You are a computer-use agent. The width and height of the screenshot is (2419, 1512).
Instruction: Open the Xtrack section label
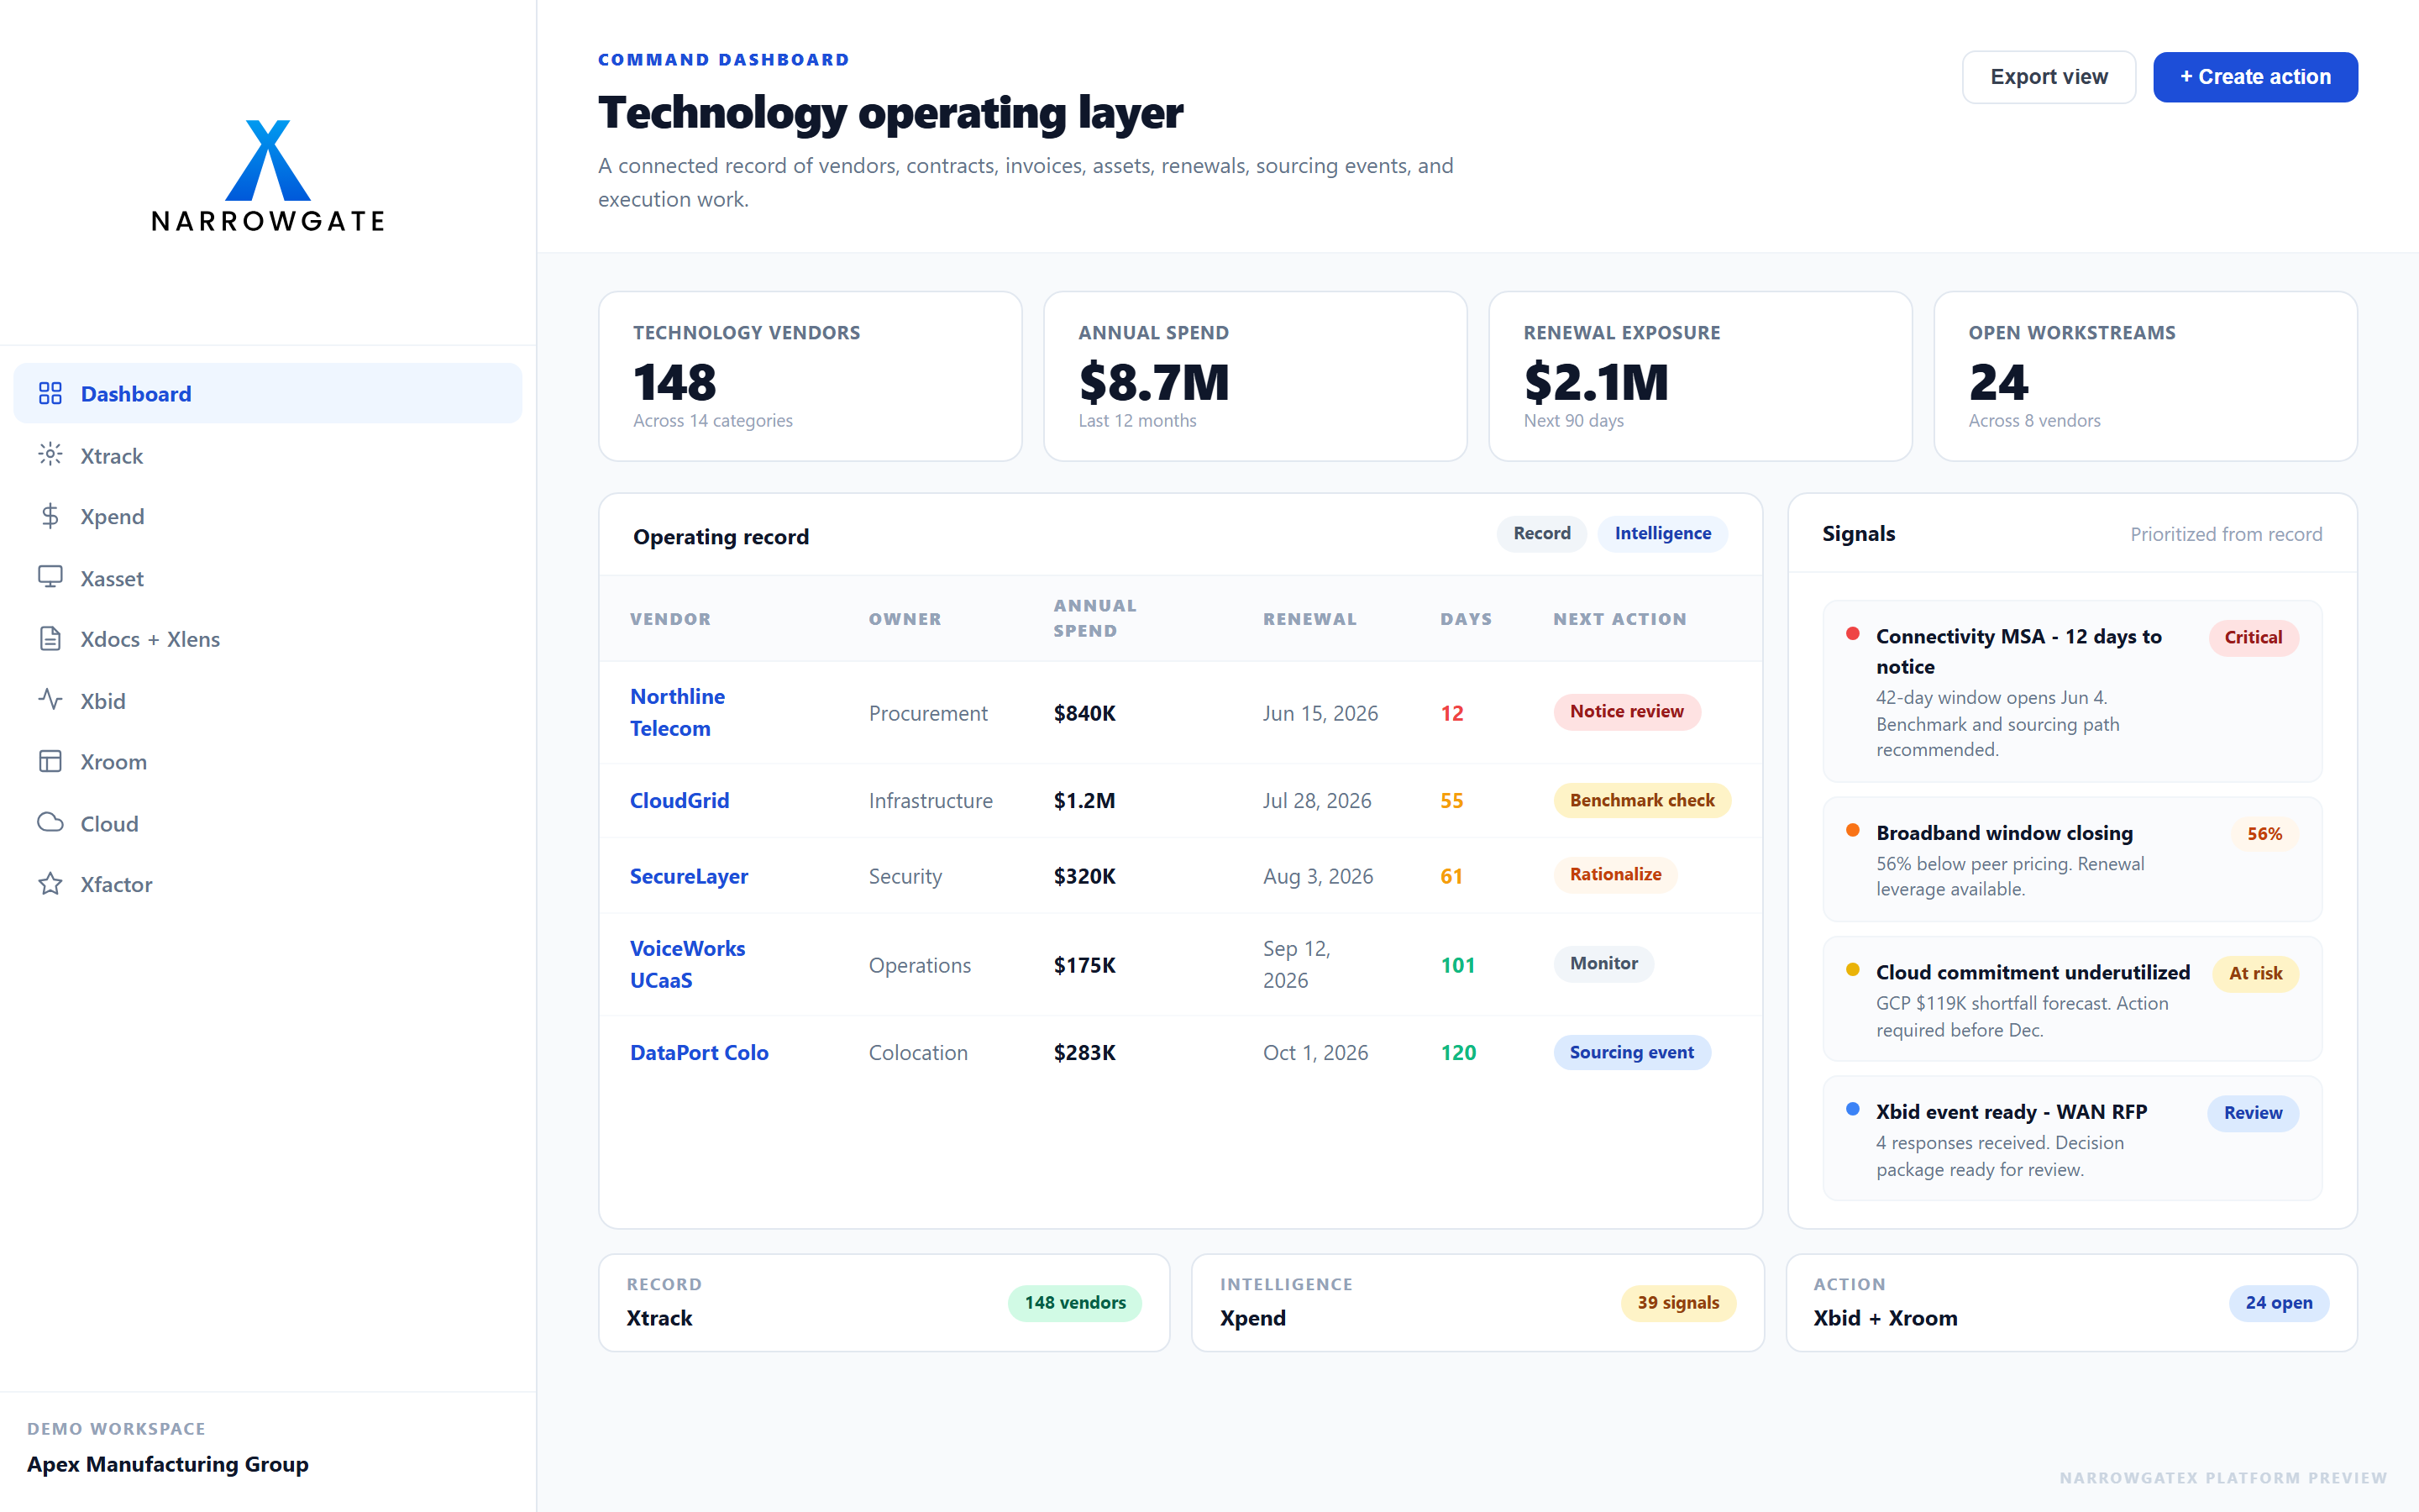pyautogui.click(x=112, y=456)
